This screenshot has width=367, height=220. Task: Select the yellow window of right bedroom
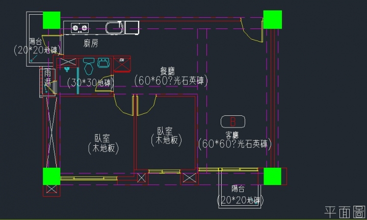[x=164, y=171]
